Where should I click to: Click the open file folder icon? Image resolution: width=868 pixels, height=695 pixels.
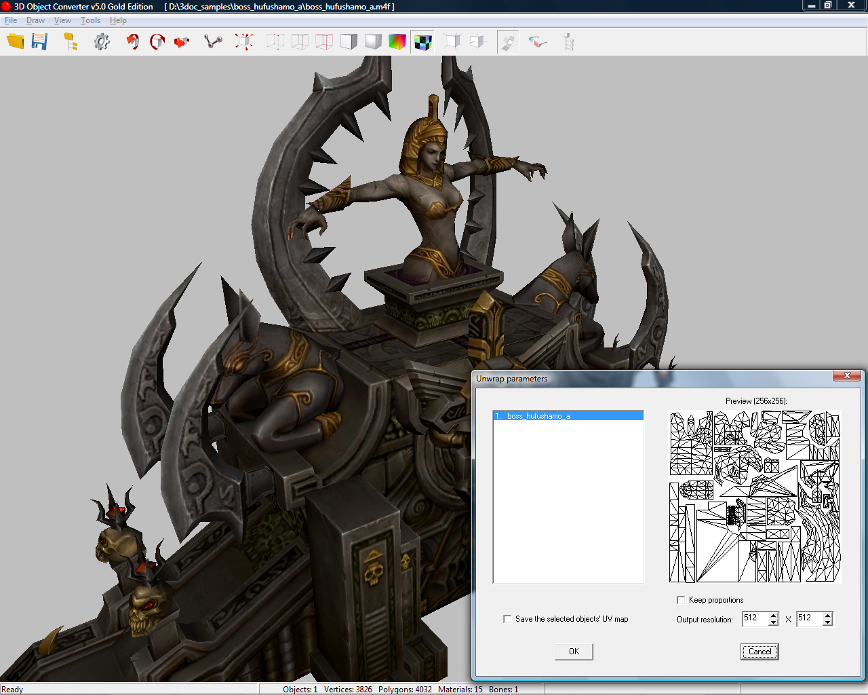coord(16,41)
